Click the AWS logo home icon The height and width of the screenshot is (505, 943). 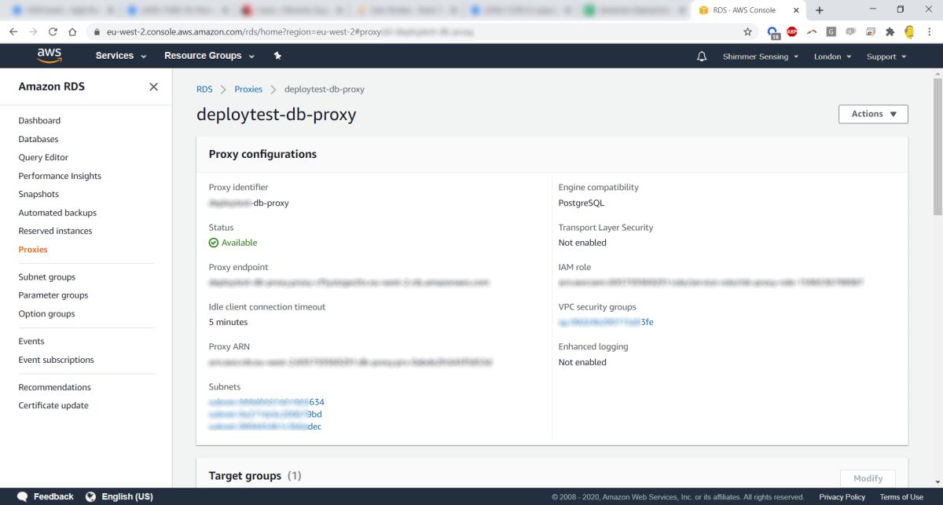click(49, 56)
